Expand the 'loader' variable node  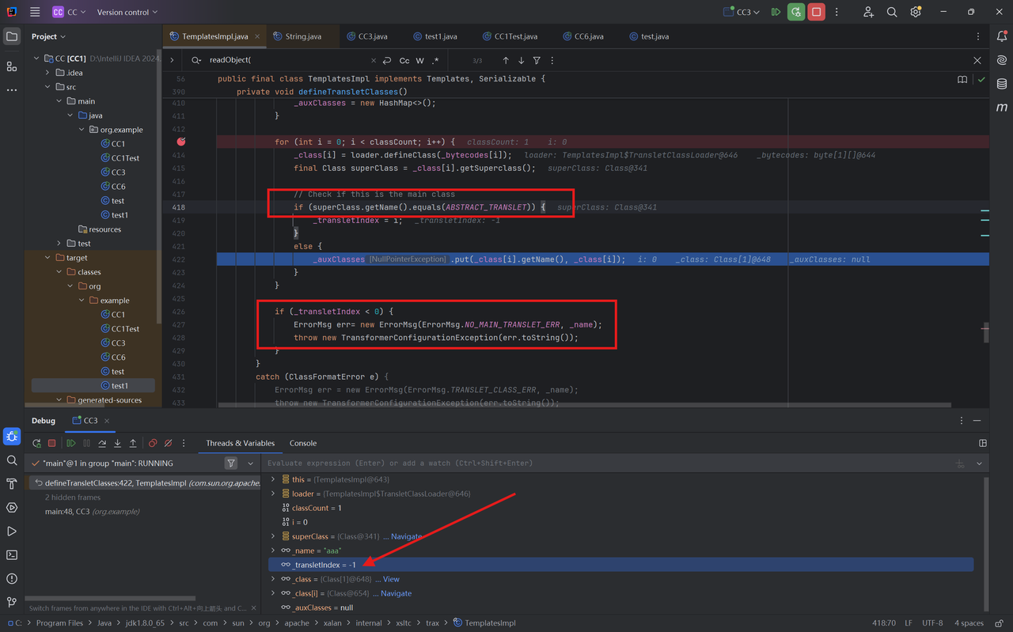tap(274, 494)
